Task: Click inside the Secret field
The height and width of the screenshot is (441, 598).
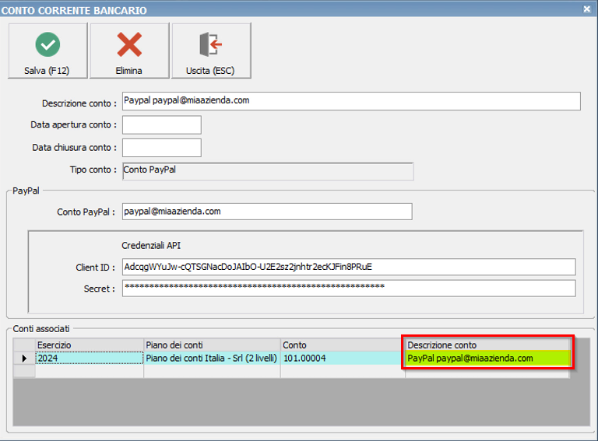Action: [349, 289]
